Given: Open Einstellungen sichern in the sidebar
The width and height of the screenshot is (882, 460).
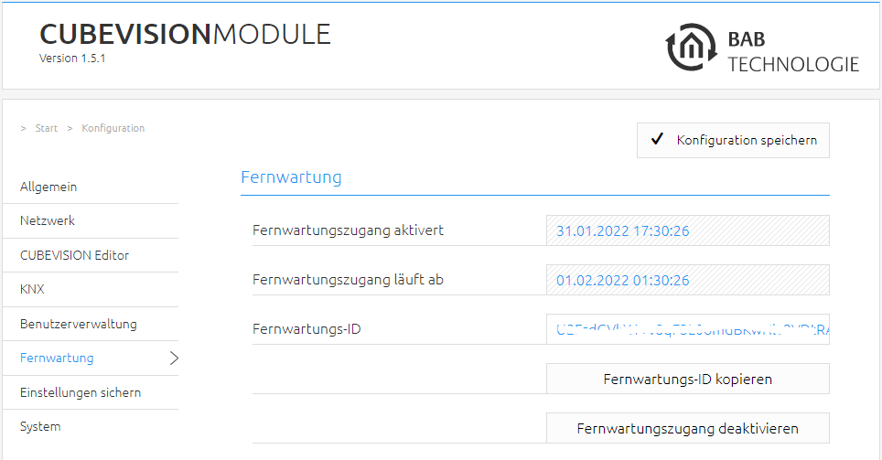Looking at the screenshot, I should (91, 392).
